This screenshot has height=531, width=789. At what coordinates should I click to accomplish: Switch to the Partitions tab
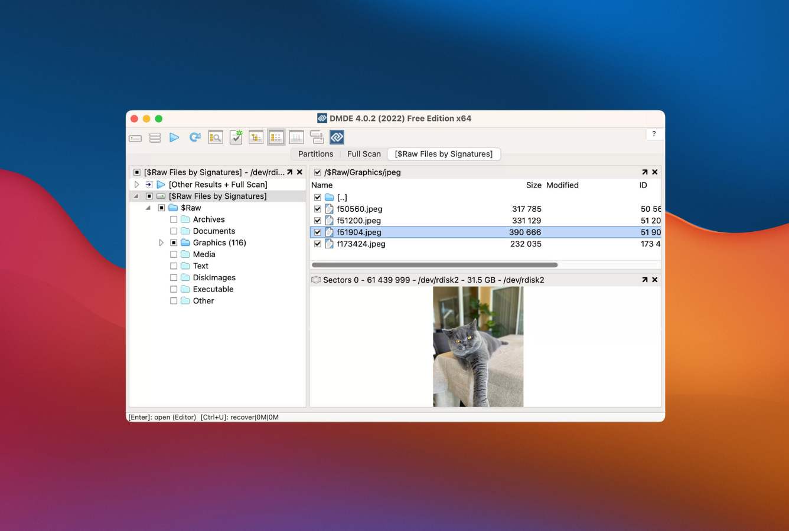pos(315,154)
